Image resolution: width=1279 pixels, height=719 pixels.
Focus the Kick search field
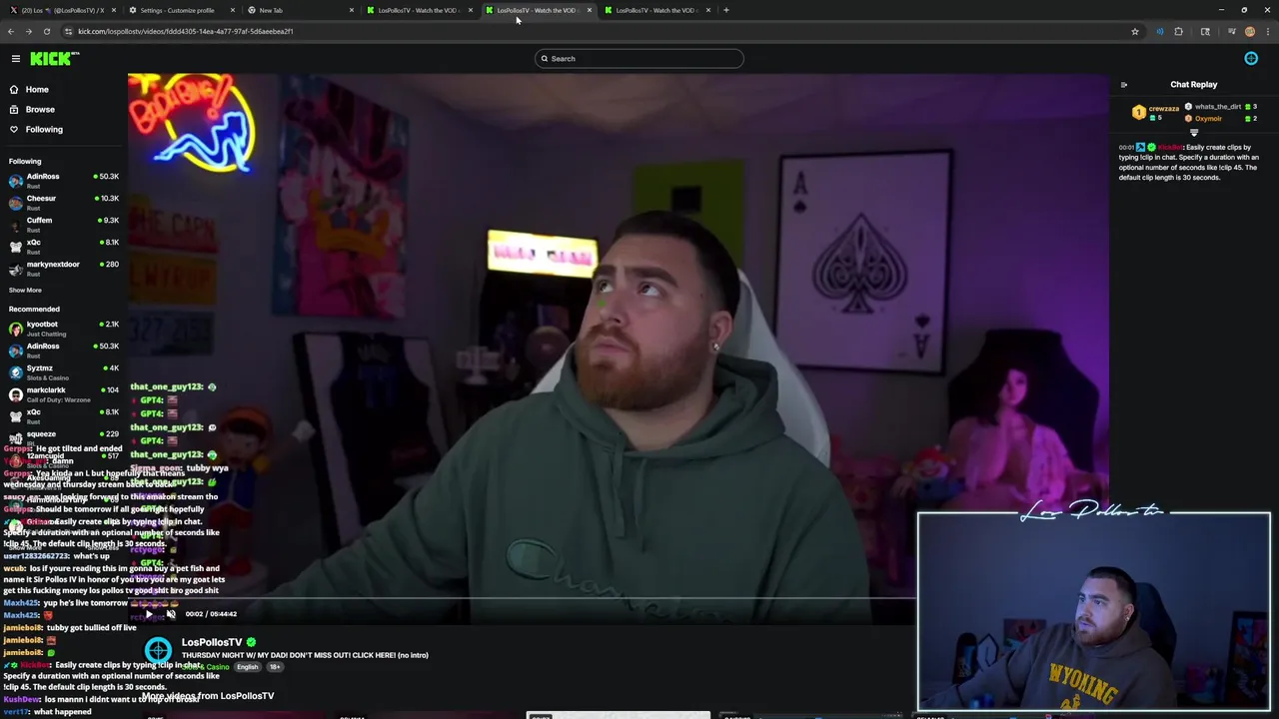pyautogui.click(x=639, y=58)
